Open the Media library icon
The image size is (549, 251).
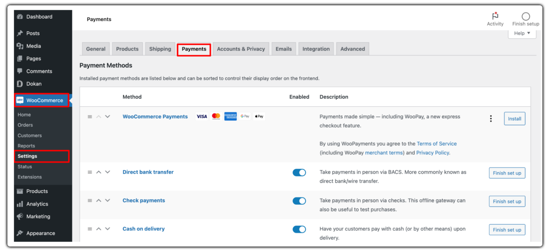[20, 45]
